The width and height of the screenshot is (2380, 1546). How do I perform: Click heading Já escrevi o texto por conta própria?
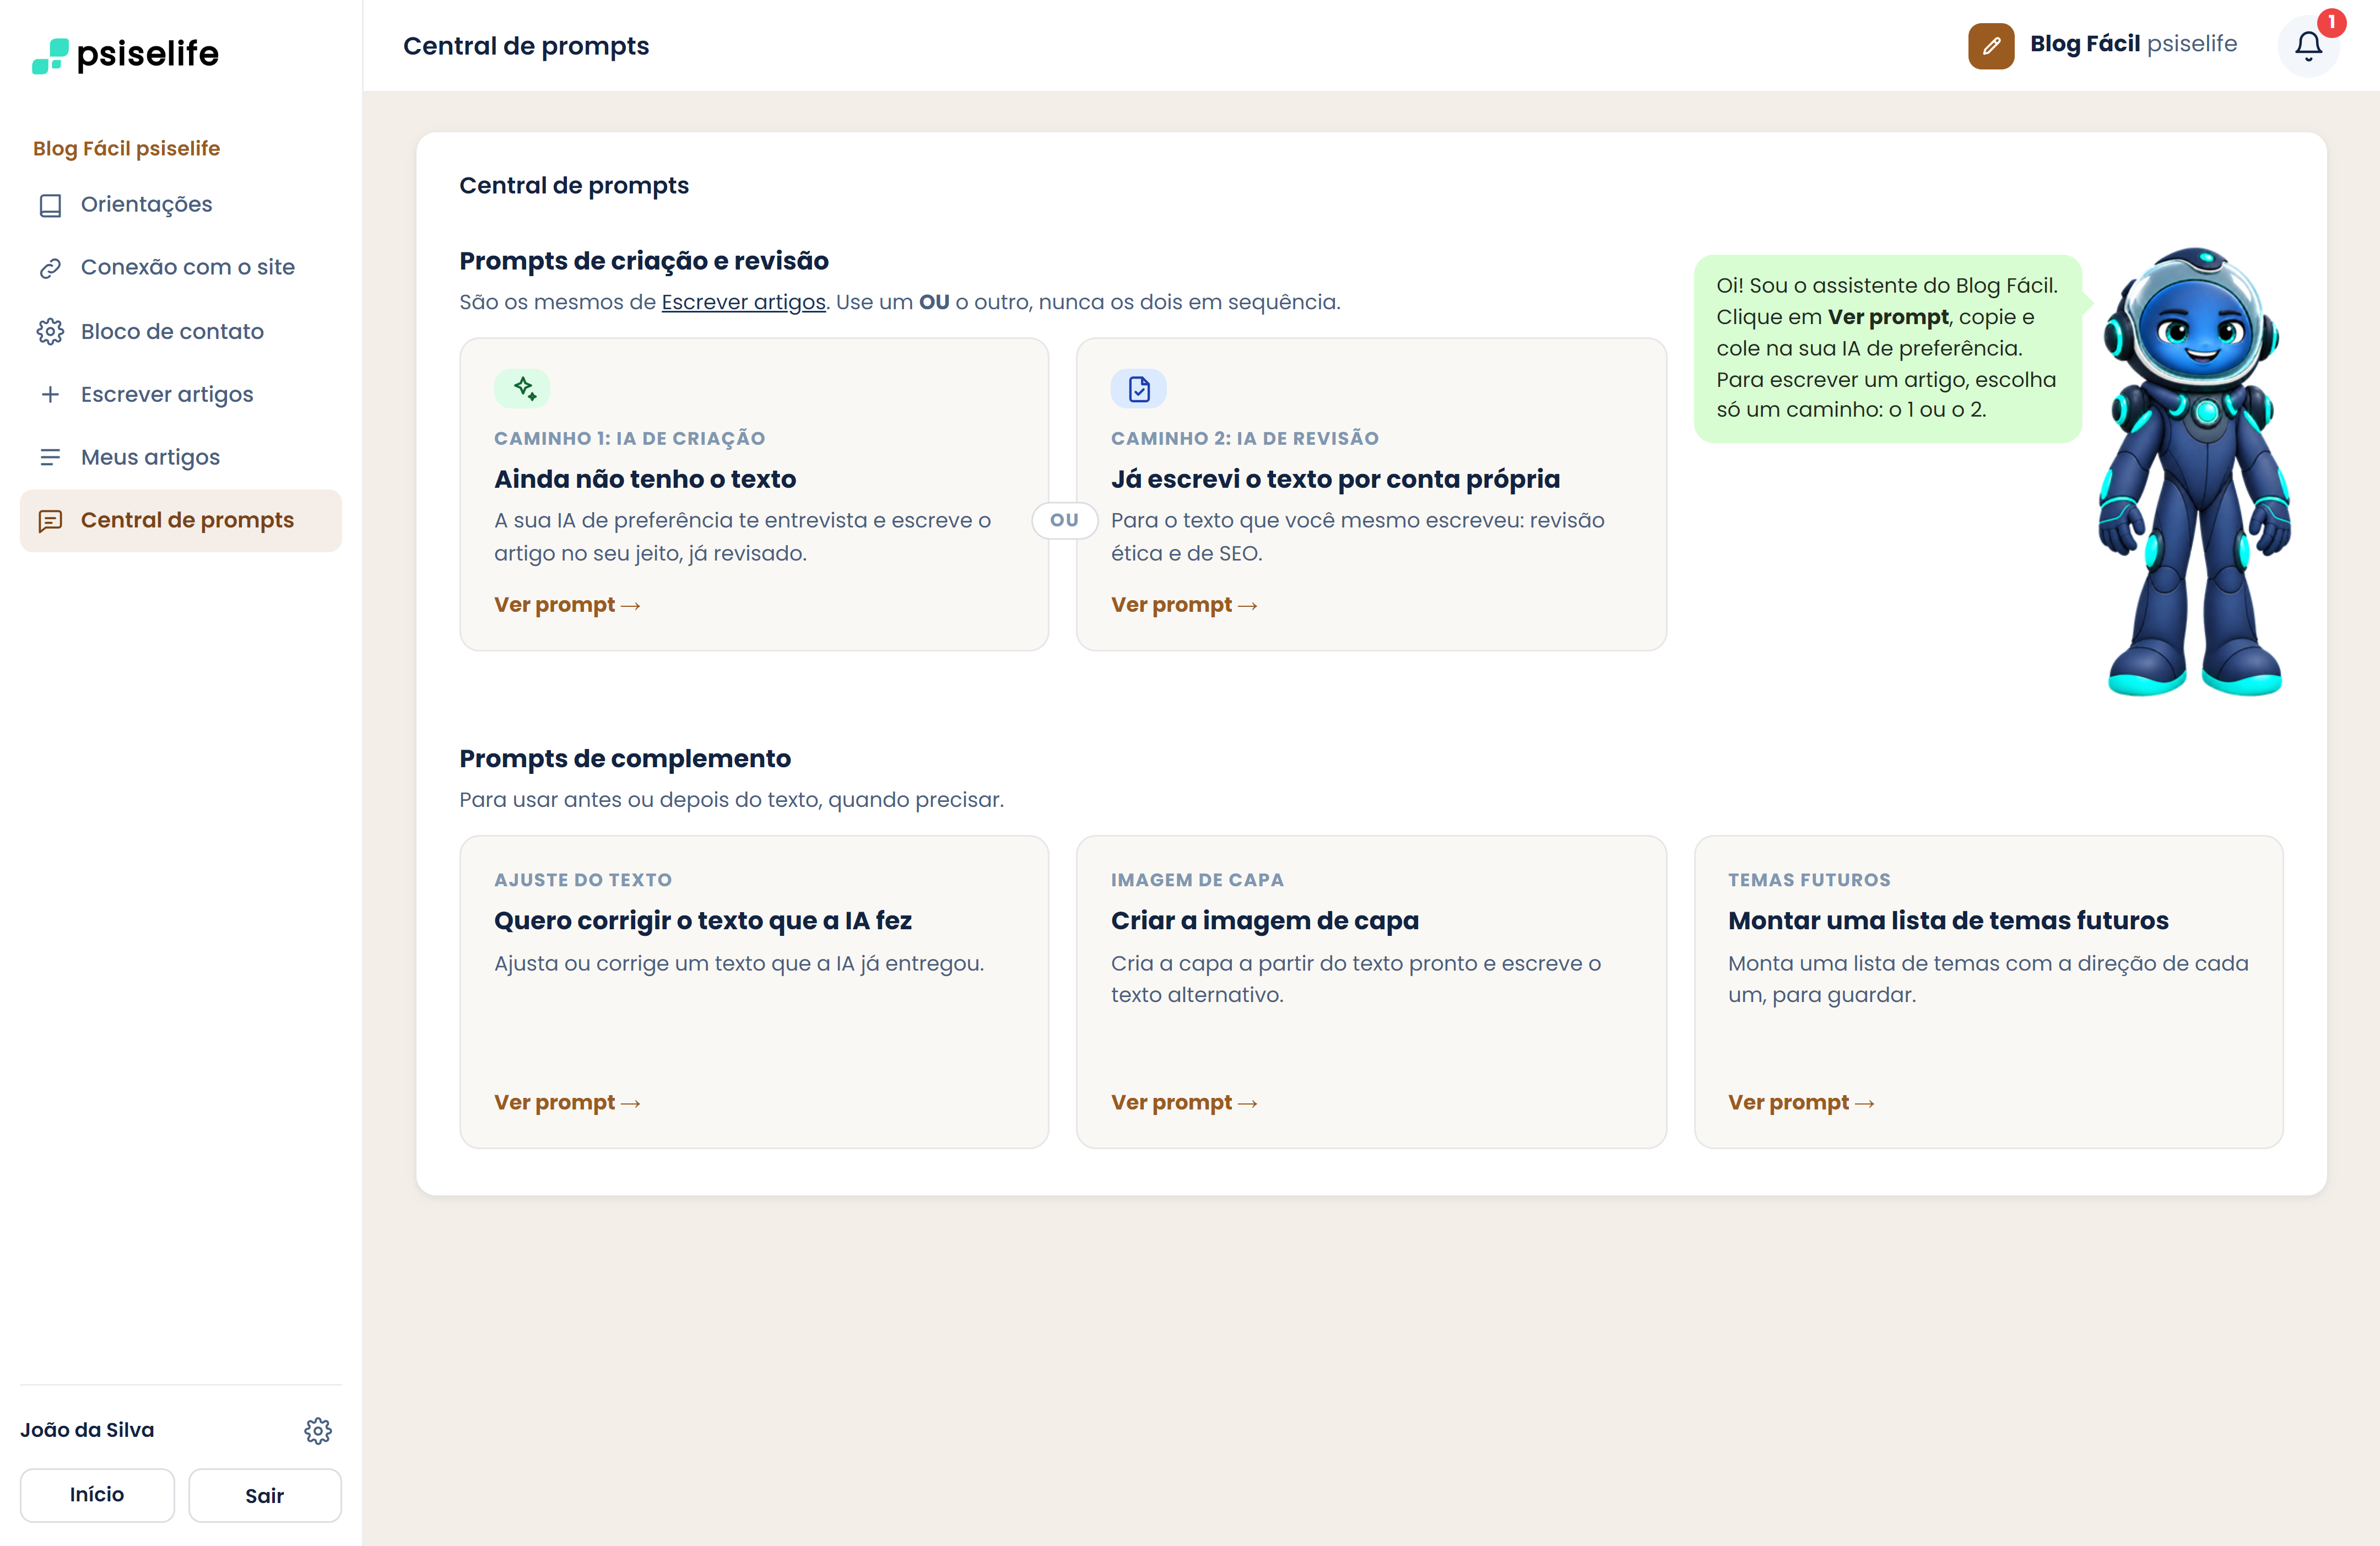pos(1335,480)
